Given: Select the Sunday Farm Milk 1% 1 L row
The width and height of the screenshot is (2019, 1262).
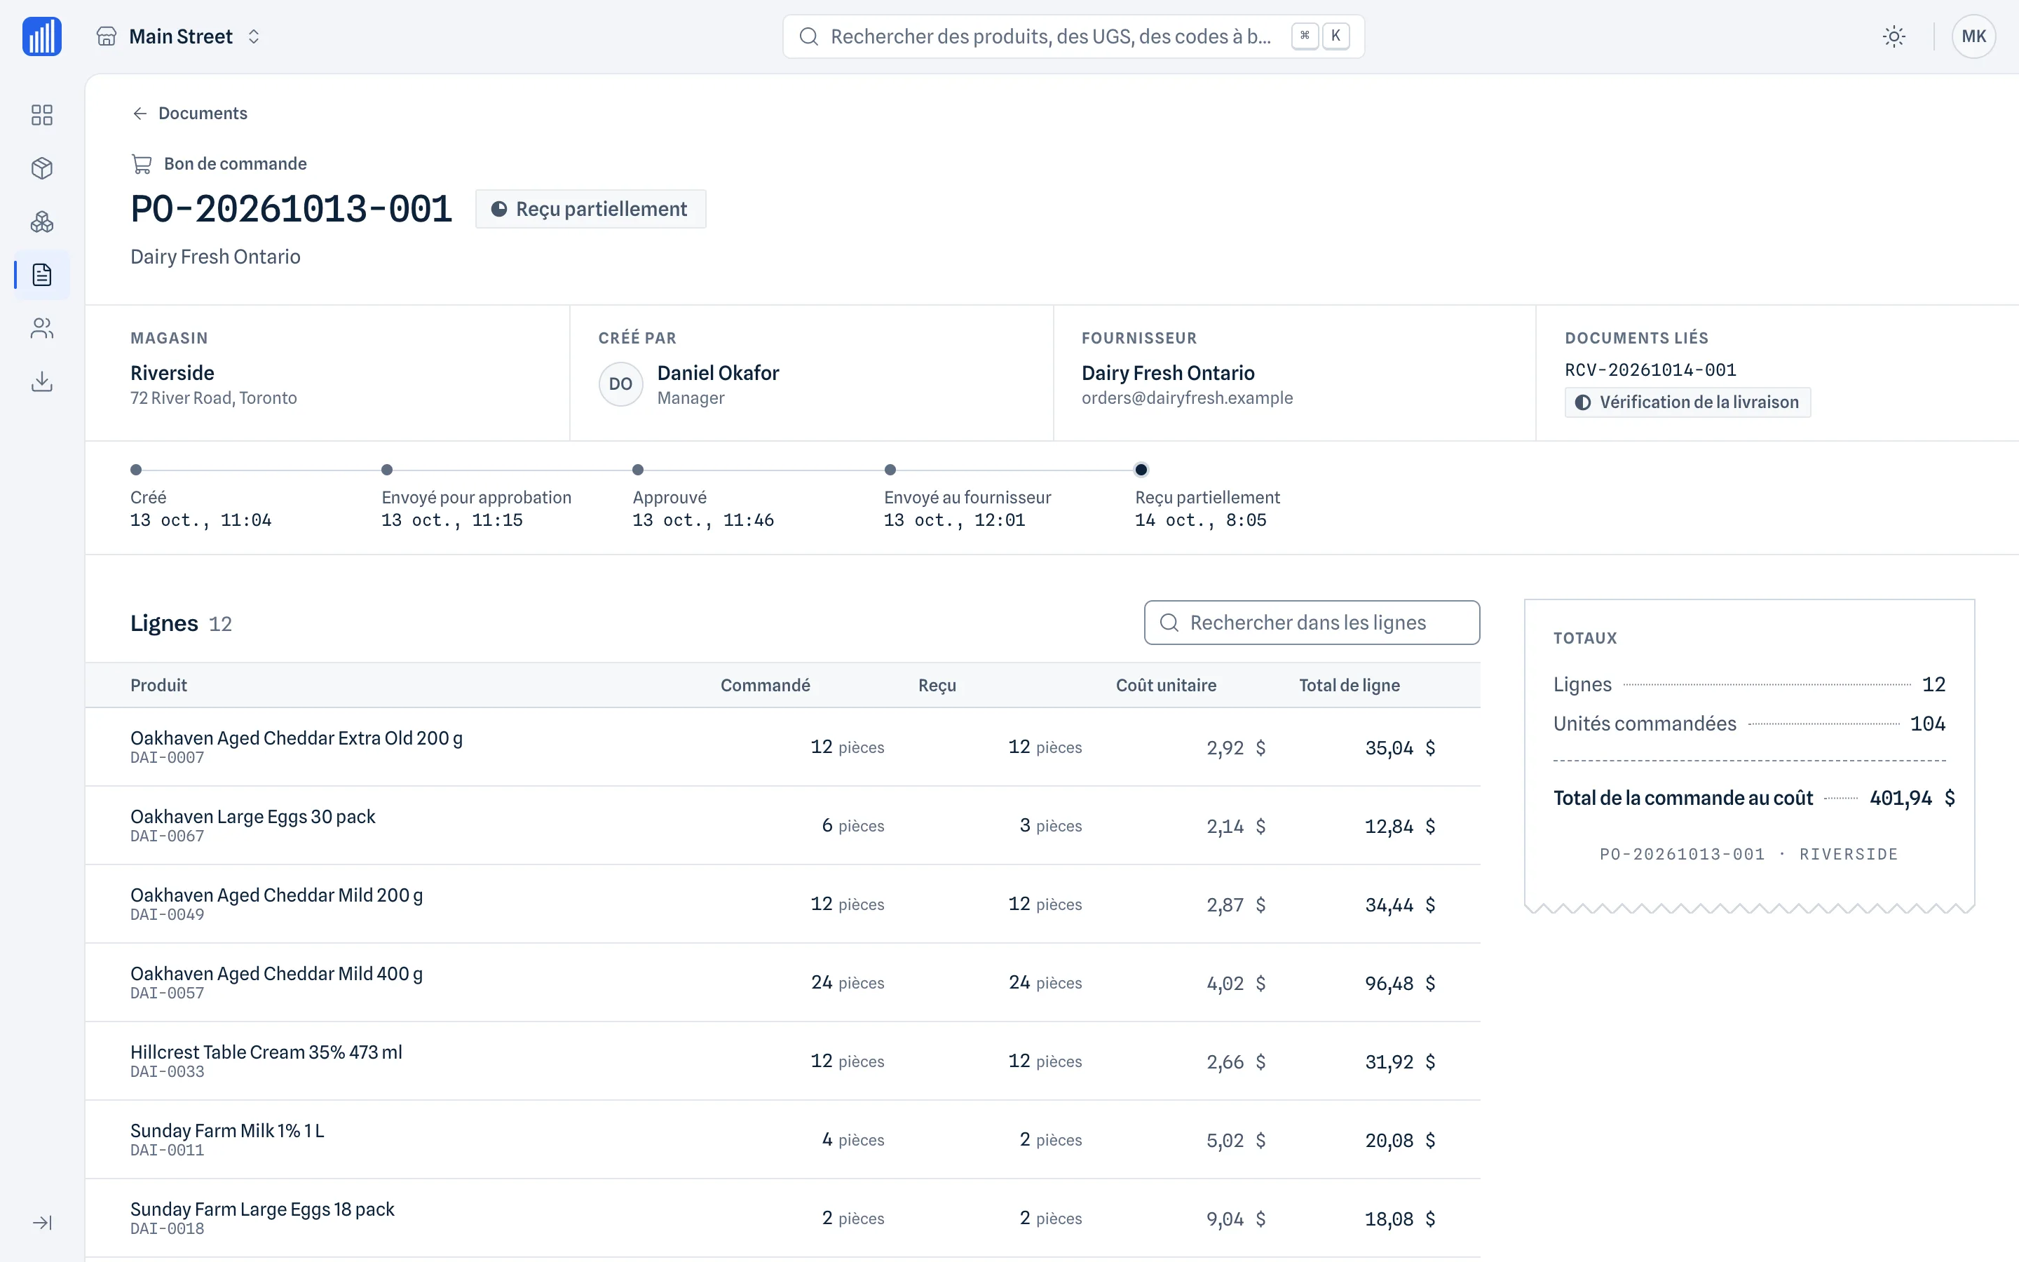Looking at the screenshot, I should click(x=782, y=1139).
